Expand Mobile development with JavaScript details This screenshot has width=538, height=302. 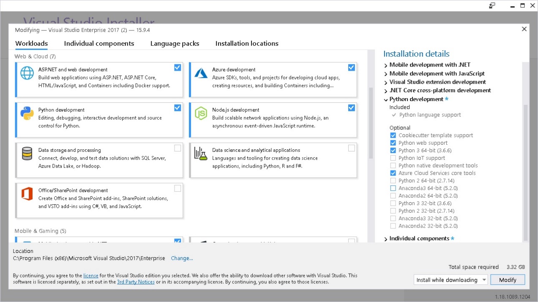tap(386, 74)
